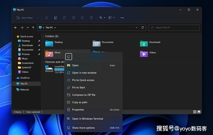Click the Rename icon in toolbar
This screenshot has width=213, height=135.
pyautogui.click(x=73, y=18)
